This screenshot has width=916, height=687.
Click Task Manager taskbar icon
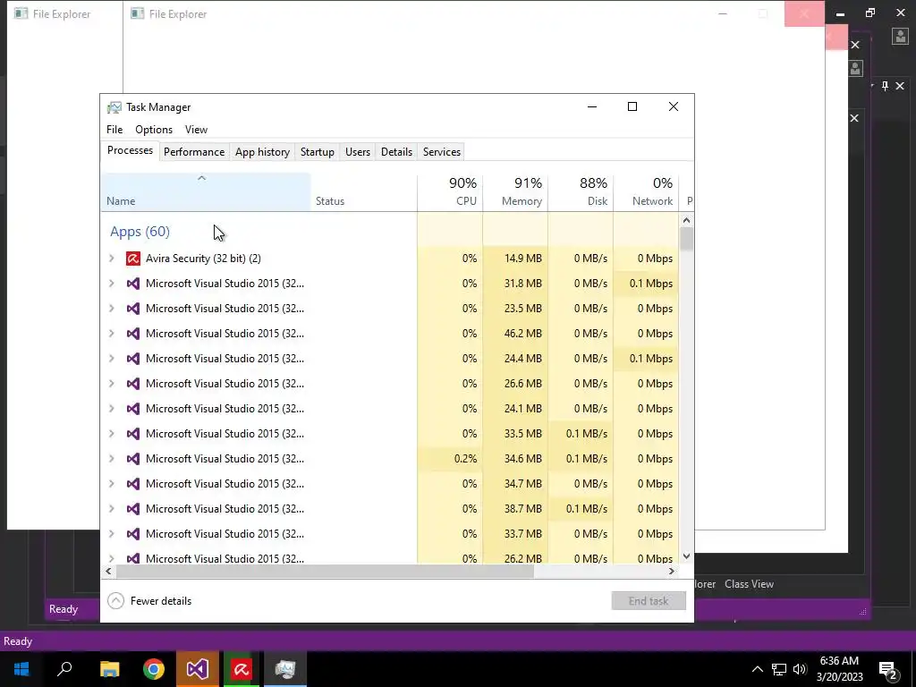click(285, 669)
